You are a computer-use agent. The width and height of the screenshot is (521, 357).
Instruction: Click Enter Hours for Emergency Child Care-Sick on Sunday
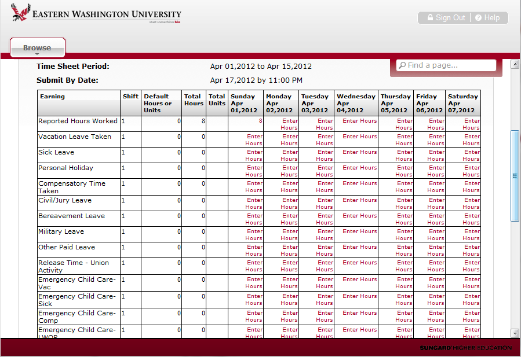[x=254, y=299]
